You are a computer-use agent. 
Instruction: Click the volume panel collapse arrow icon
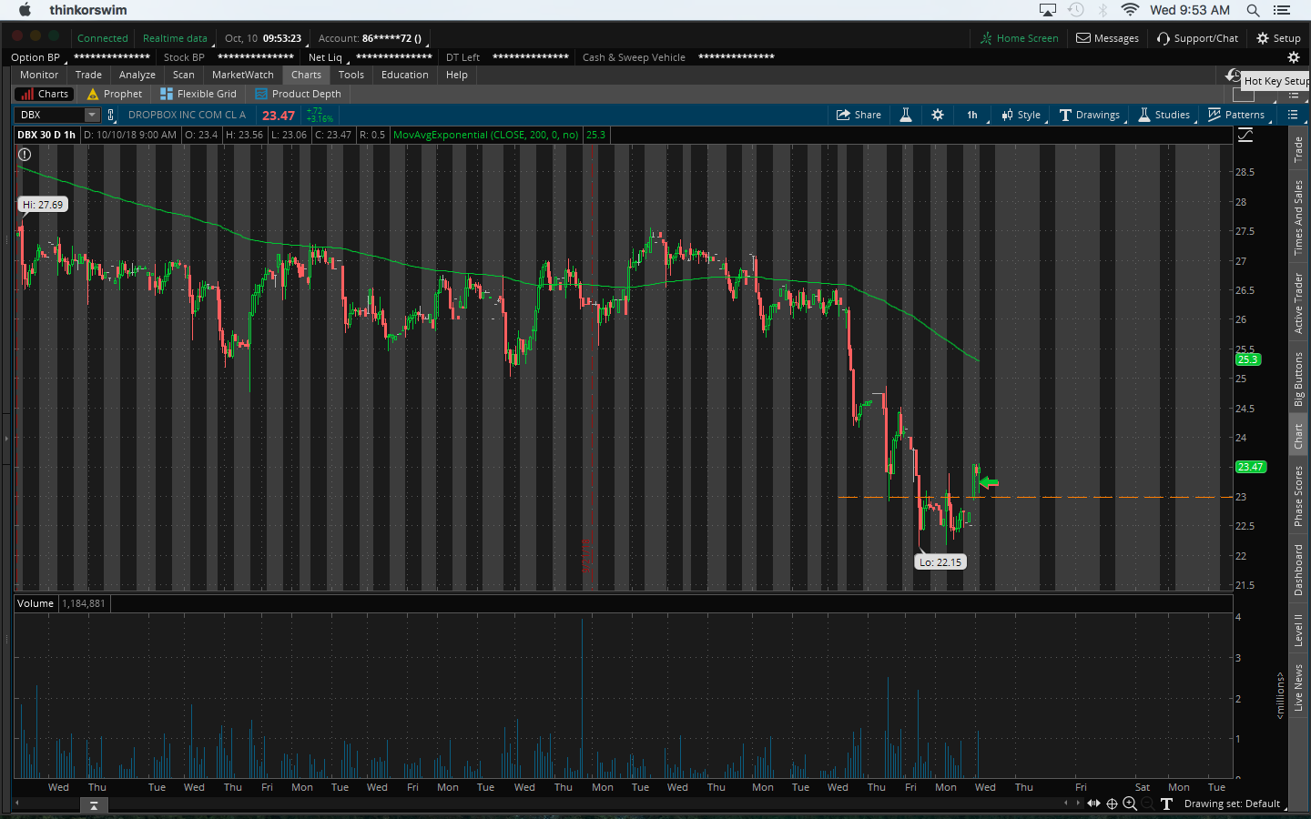[x=93, y=805]
